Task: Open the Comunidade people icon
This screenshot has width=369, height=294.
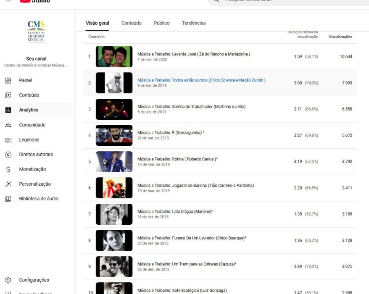Action: point(8,125)
